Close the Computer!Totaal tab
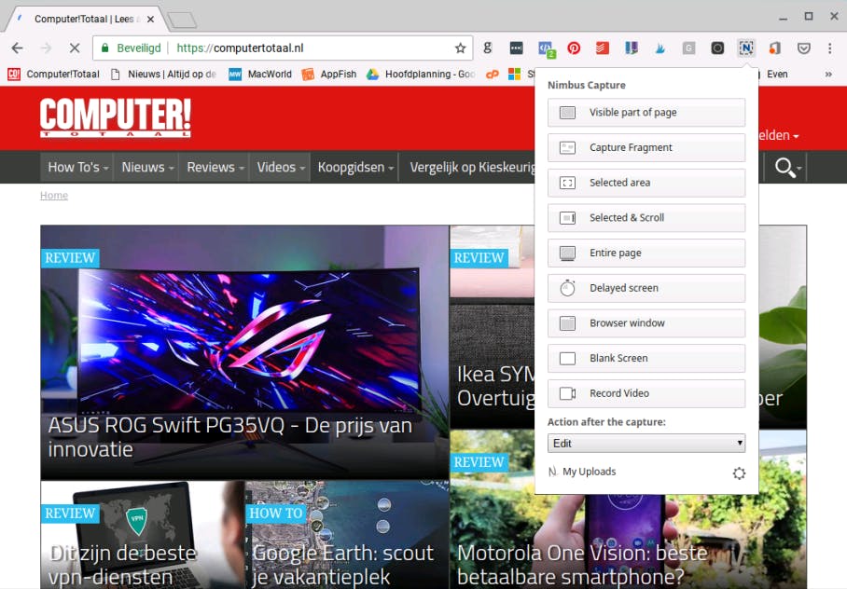847x589 pixels. point(151,19)
